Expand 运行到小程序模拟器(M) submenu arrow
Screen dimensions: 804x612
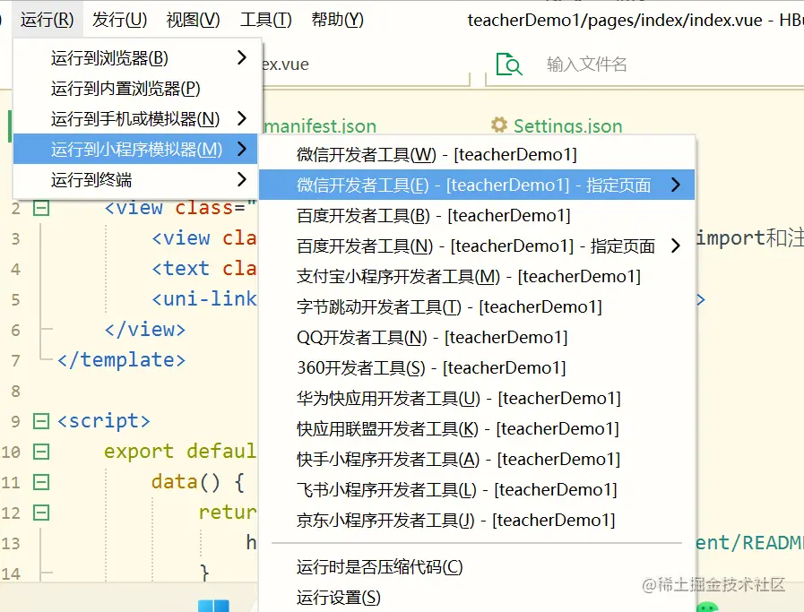(x=242, y=149)
